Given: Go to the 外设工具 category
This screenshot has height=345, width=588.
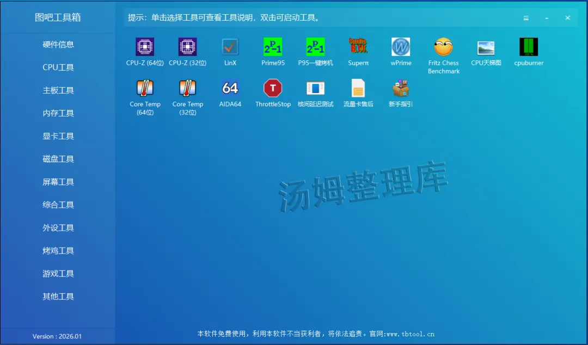Looking at the screenshot, I should click(x=58, y=227).
